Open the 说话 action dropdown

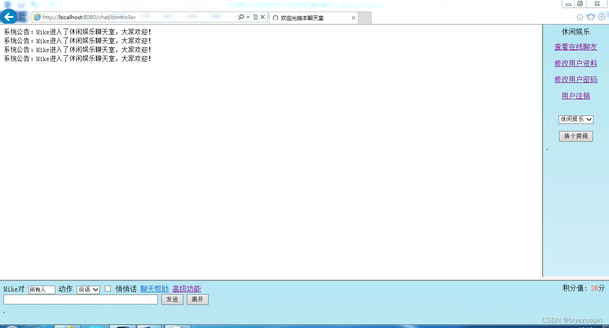[x=88, y=289]
